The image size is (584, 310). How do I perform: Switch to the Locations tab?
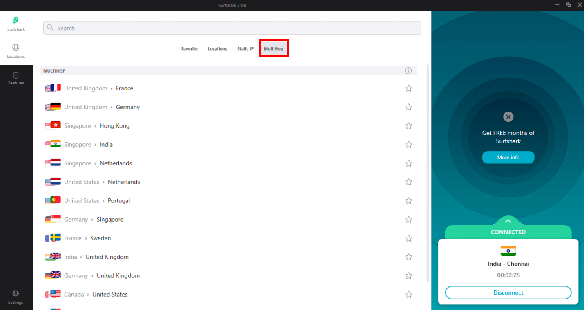point(217,49)
